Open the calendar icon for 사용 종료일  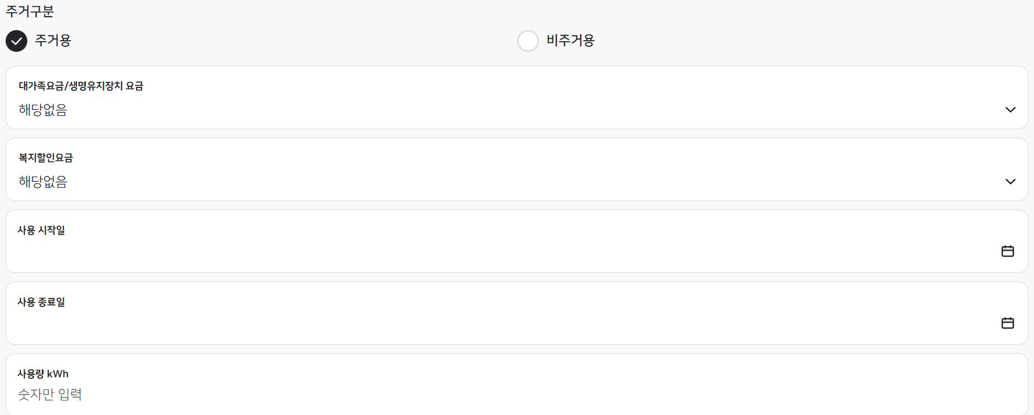tap(1008, 322)
